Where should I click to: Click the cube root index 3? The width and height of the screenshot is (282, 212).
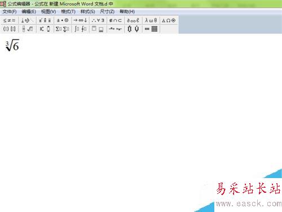coord(7,43)
